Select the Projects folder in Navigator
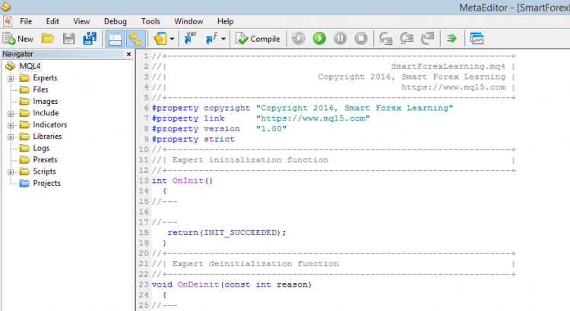Viewport: 570px width, 311px height. pos(46,184)
